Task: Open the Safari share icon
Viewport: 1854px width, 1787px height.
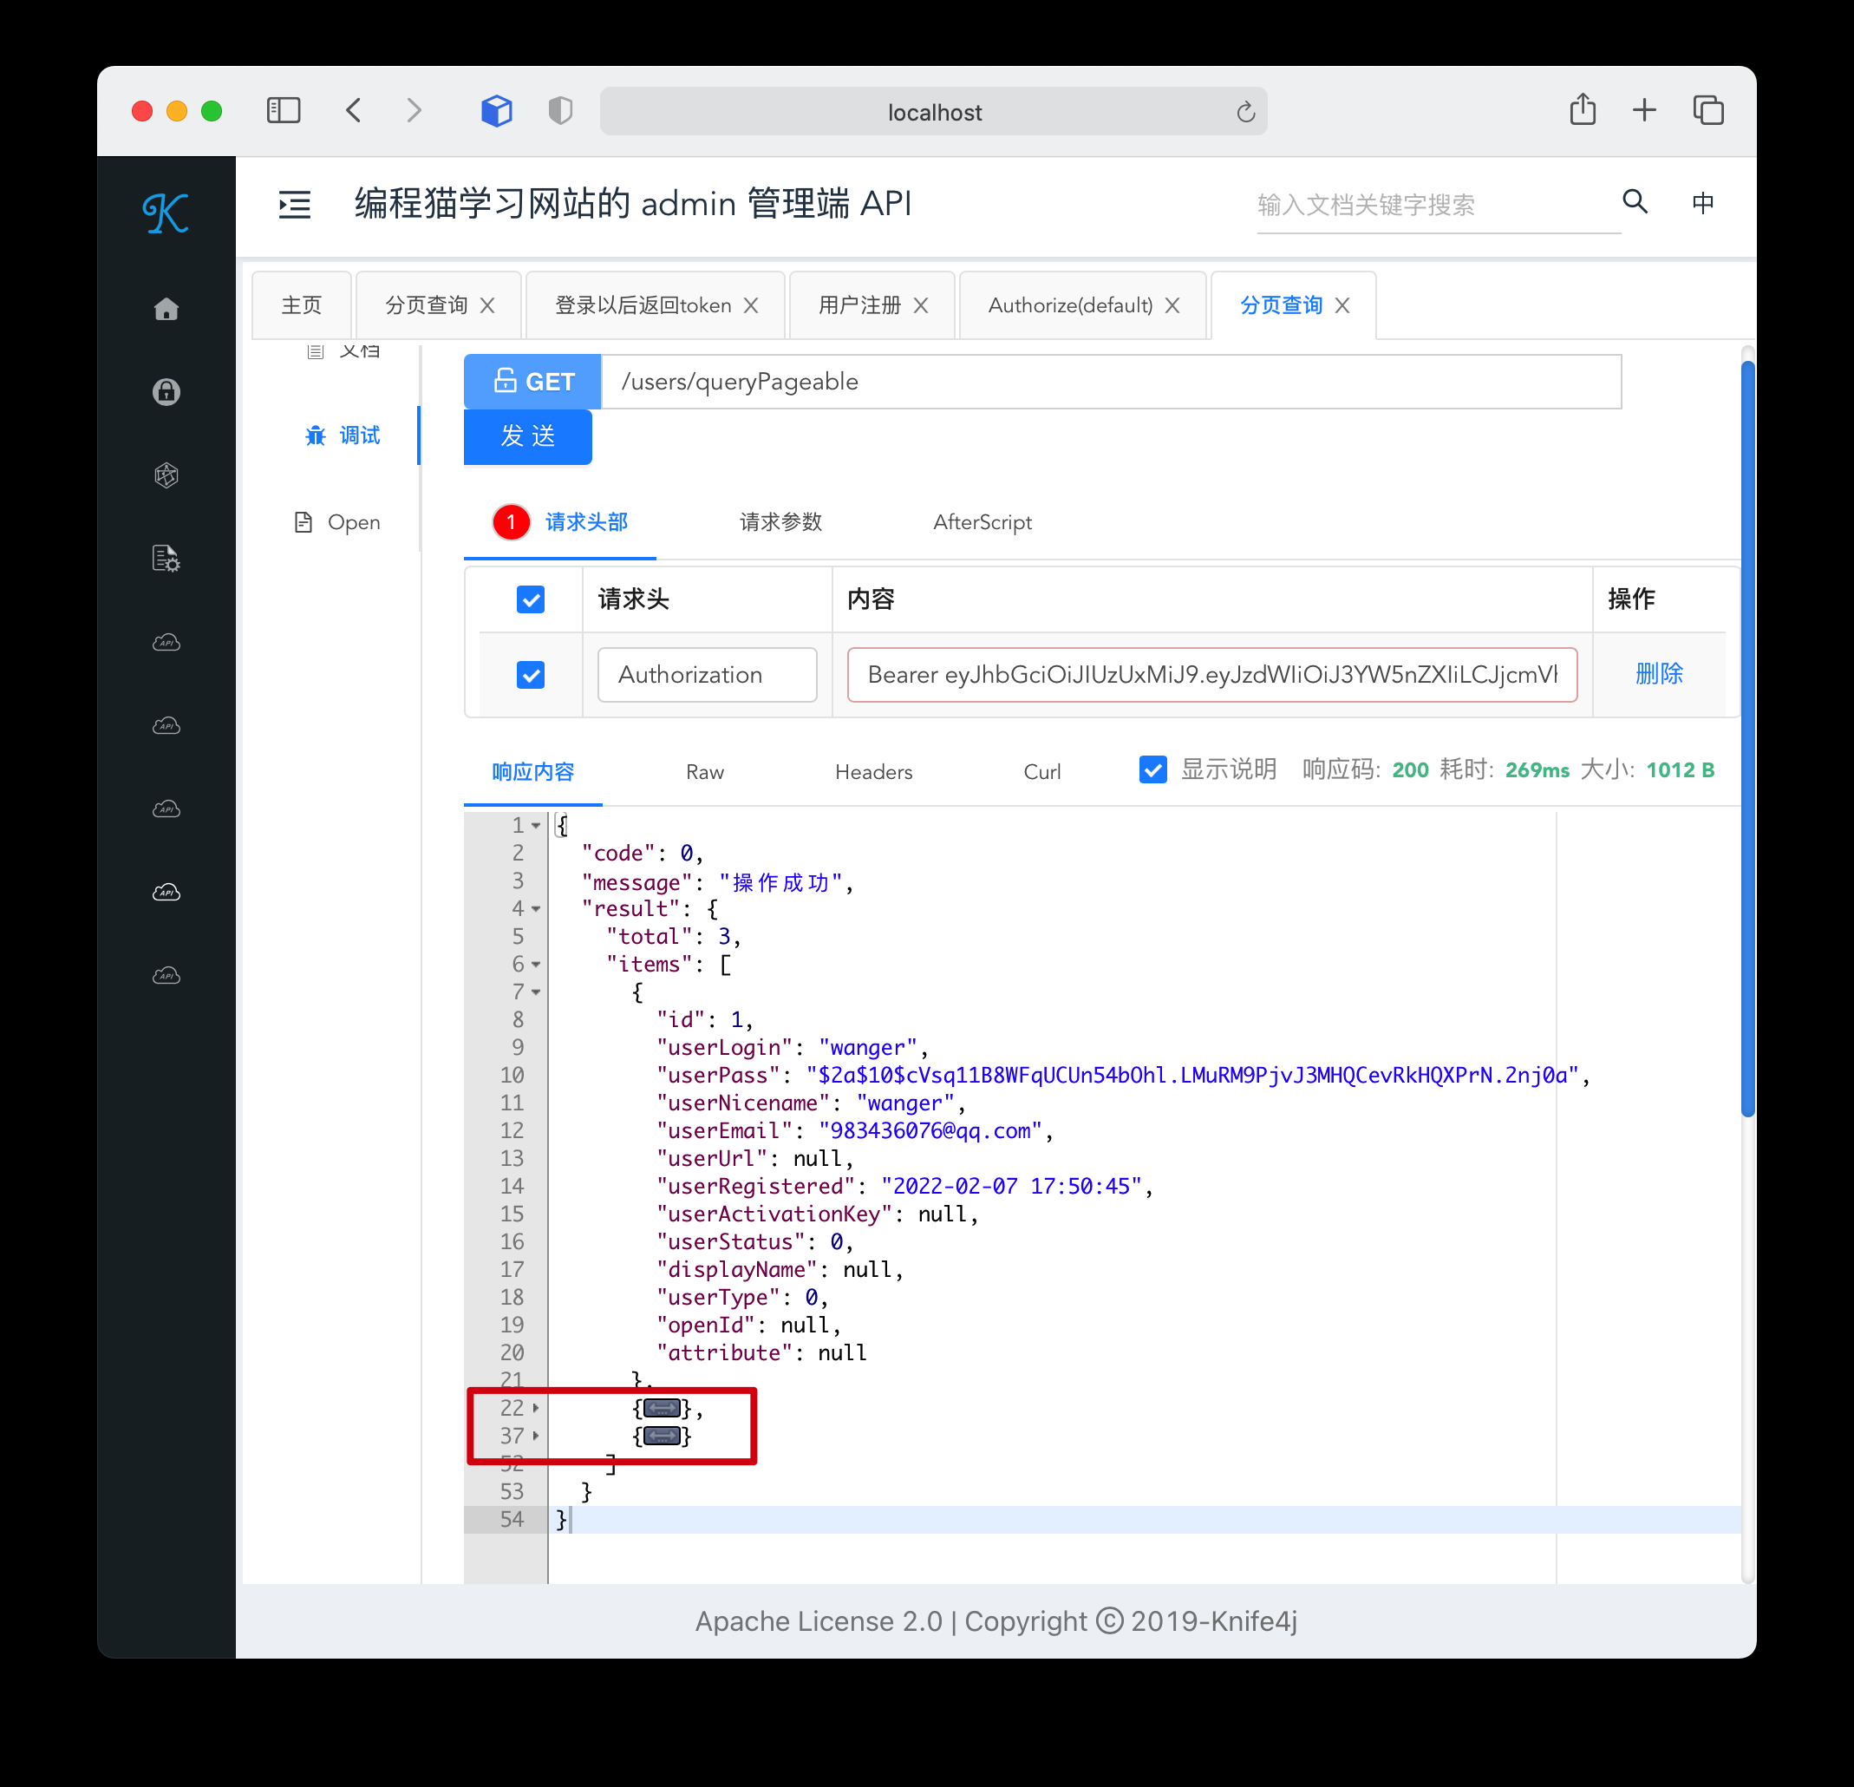Action: pyautogui.click(x=1583, y=110)
